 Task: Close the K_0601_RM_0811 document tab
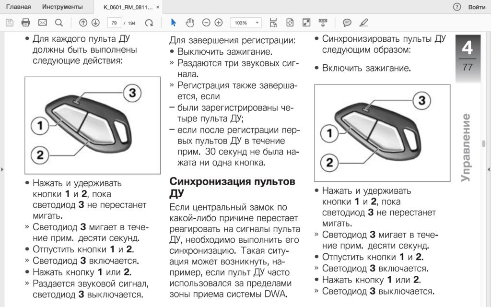pos(158,8)
